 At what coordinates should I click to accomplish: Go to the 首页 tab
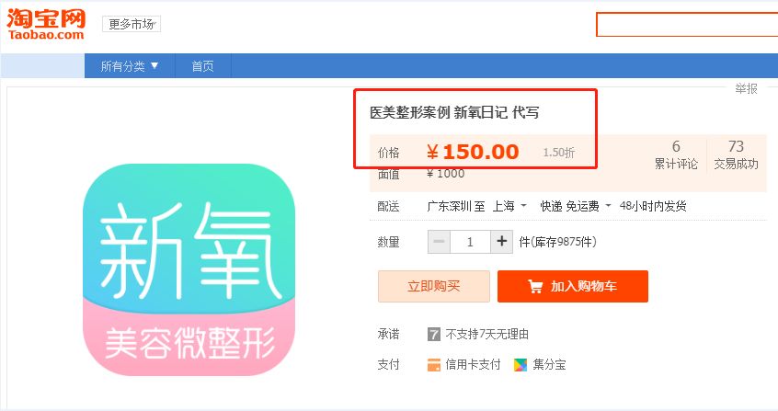[203, 65]
